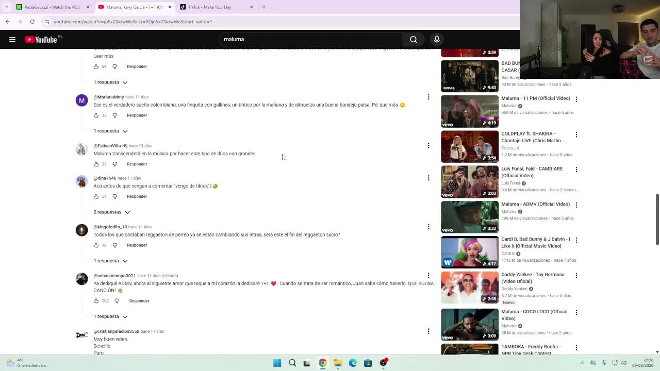Image resolution: width=660 pixels, height=371 pixels.
Task: Show hidden system tray icons chevron
Action: tap(582, 363)
